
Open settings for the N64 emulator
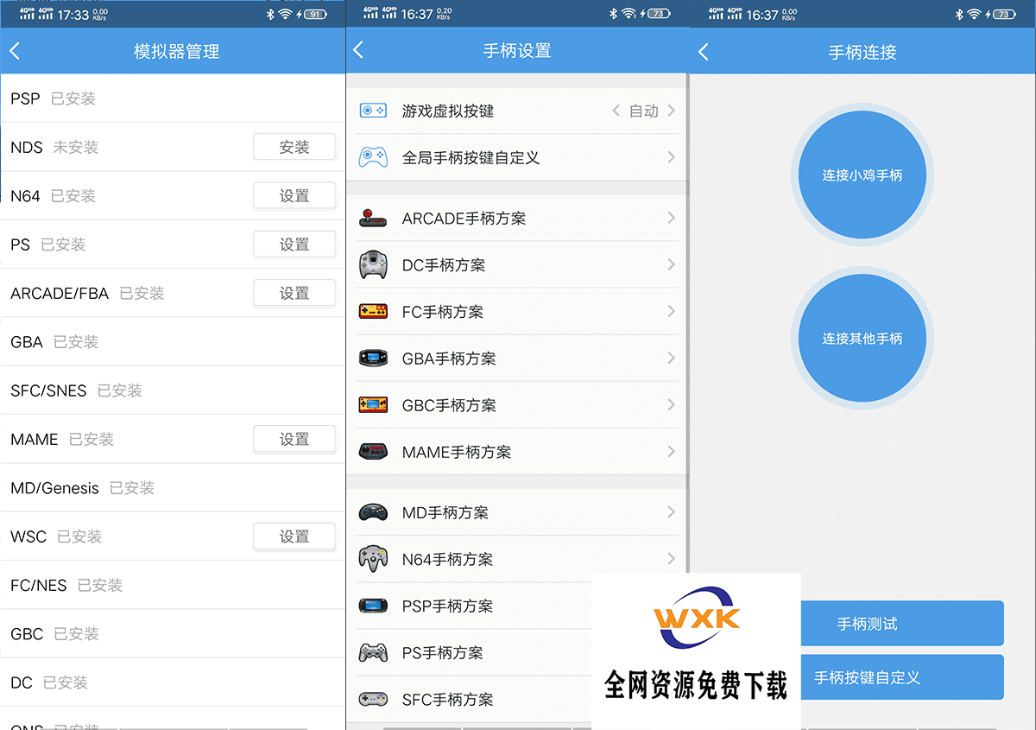pyautogui.click(x=294, y=196)
